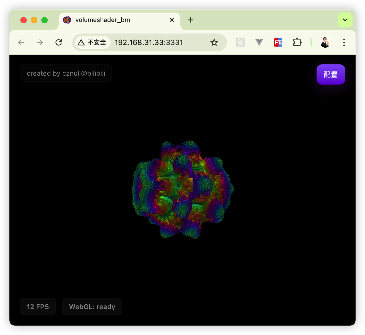Show site info via 不安全 chip
The height and width of the screenshot is (335, 365).
[x=92, y=42]
